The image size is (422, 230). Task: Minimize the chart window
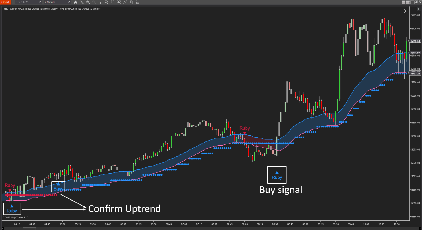click(x=412, y=2)
